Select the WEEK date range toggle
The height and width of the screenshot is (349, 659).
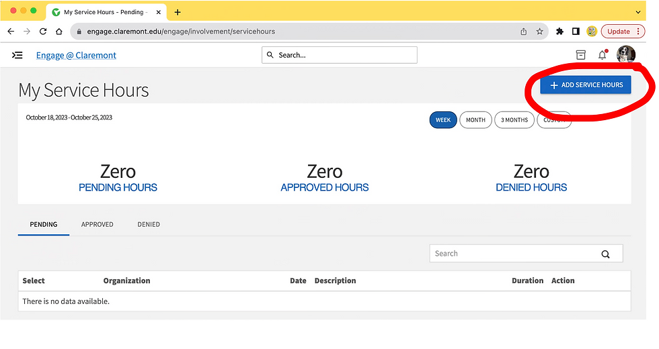tap(443, 120)
